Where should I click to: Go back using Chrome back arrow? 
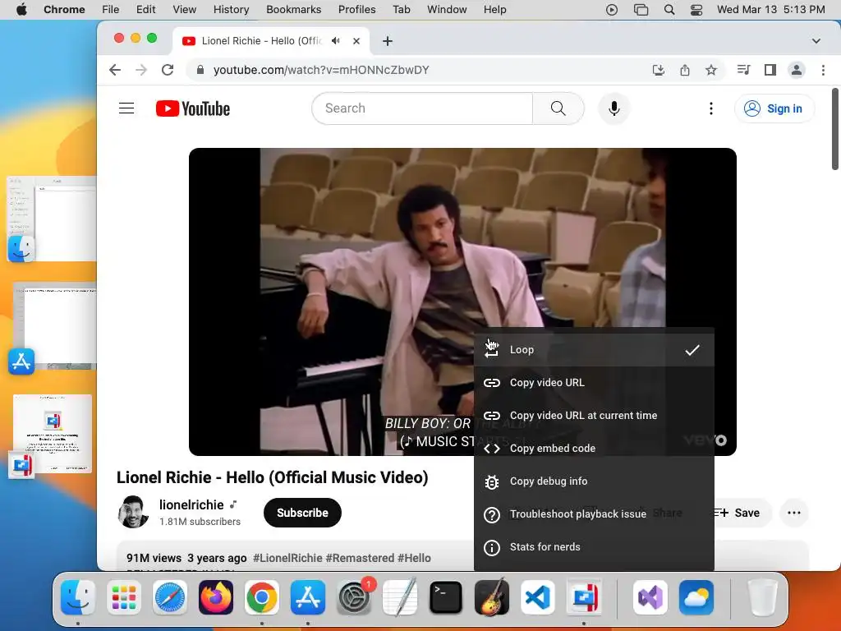point(115,70)
